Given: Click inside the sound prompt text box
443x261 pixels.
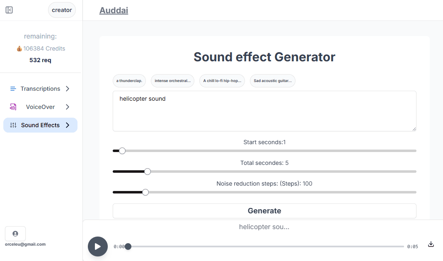Looking at the screenshot, I should [x=264, y=111].
